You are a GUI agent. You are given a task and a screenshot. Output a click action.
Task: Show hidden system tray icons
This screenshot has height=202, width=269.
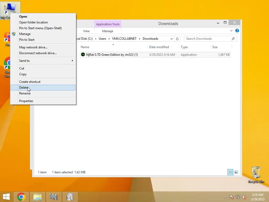pyautogui.click(x=225, y=197)
